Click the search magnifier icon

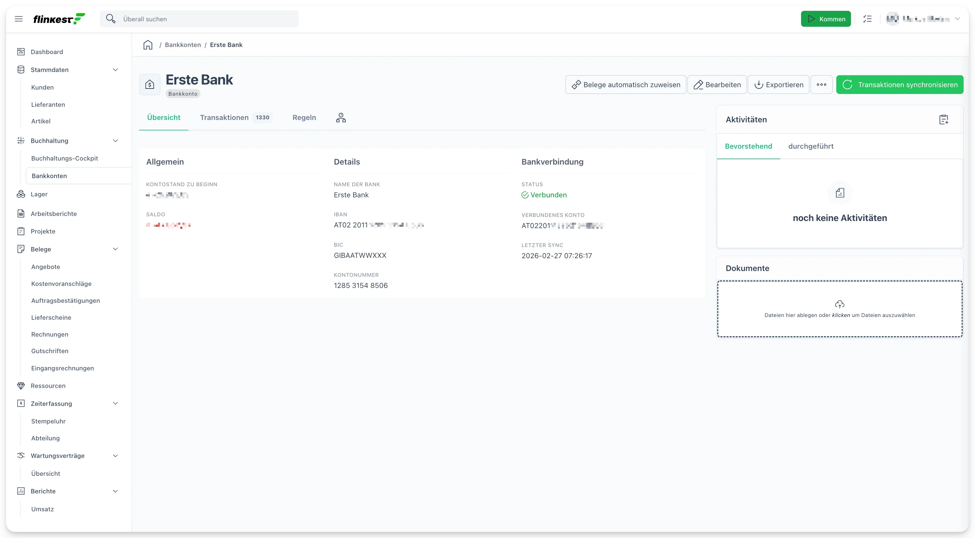point(111,19)
